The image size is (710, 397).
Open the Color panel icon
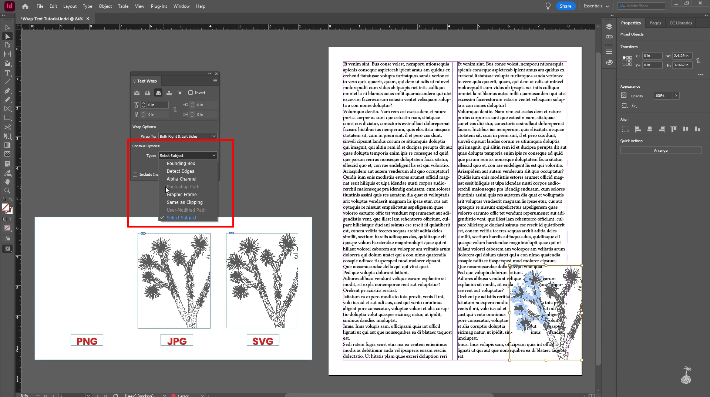609,62
